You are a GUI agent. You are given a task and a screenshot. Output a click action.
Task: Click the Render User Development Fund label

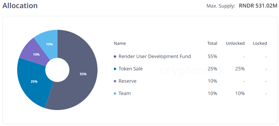click(155, 57)
